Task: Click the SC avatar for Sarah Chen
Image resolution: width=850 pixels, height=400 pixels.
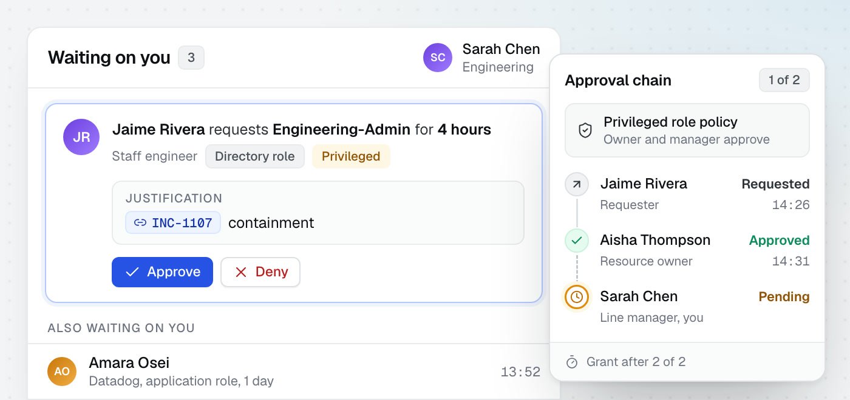Action: 438,58
